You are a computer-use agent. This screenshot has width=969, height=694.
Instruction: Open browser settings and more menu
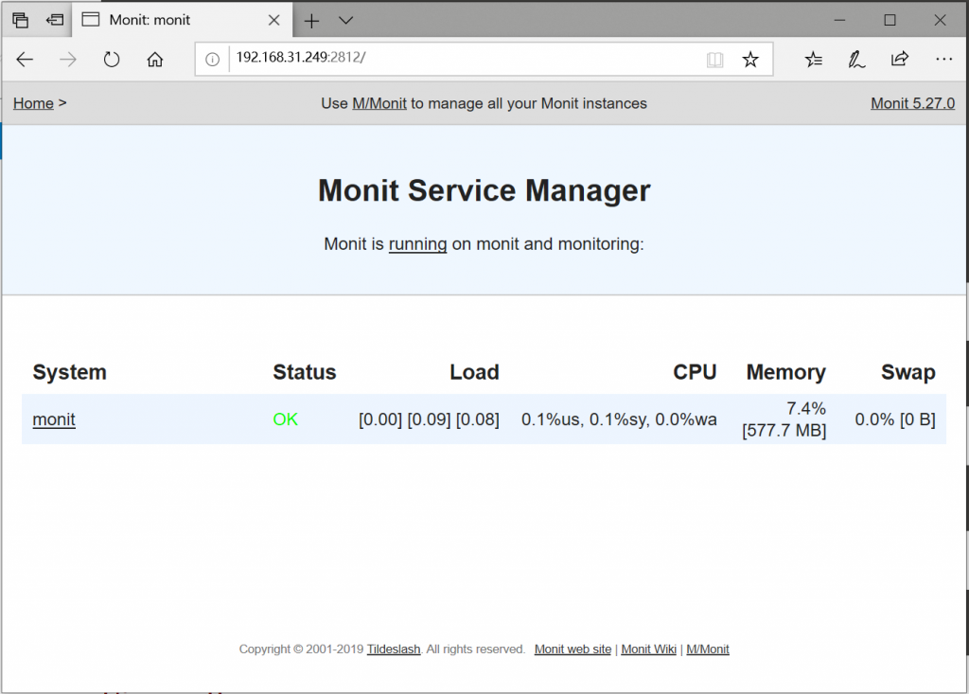tap(943, 60)
